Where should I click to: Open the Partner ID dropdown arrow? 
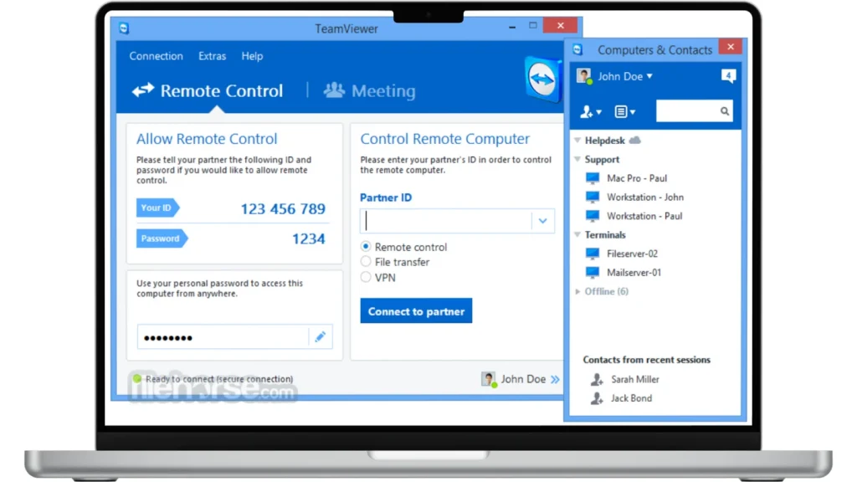[542, 221]
